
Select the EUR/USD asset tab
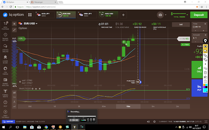click(66, 15)
